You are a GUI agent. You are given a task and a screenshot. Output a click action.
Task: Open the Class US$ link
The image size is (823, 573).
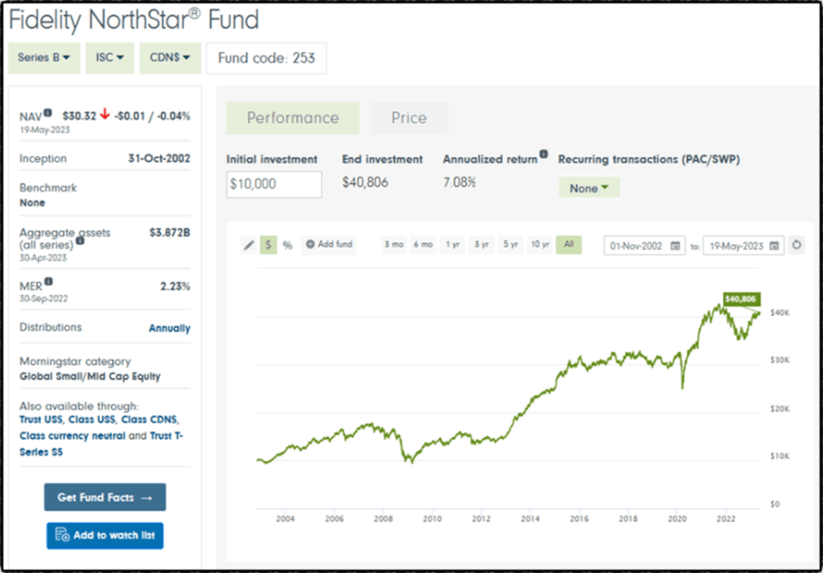coord(92,419)
